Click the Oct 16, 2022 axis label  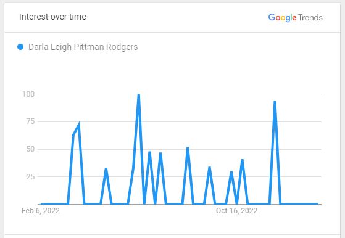point(237,211)
